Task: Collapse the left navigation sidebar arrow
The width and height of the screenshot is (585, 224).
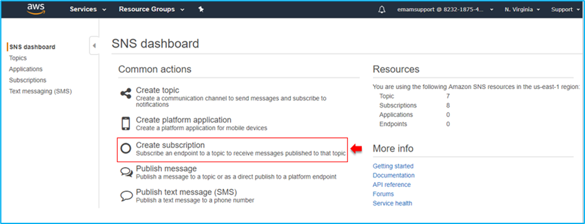Action: pos(94,45)
